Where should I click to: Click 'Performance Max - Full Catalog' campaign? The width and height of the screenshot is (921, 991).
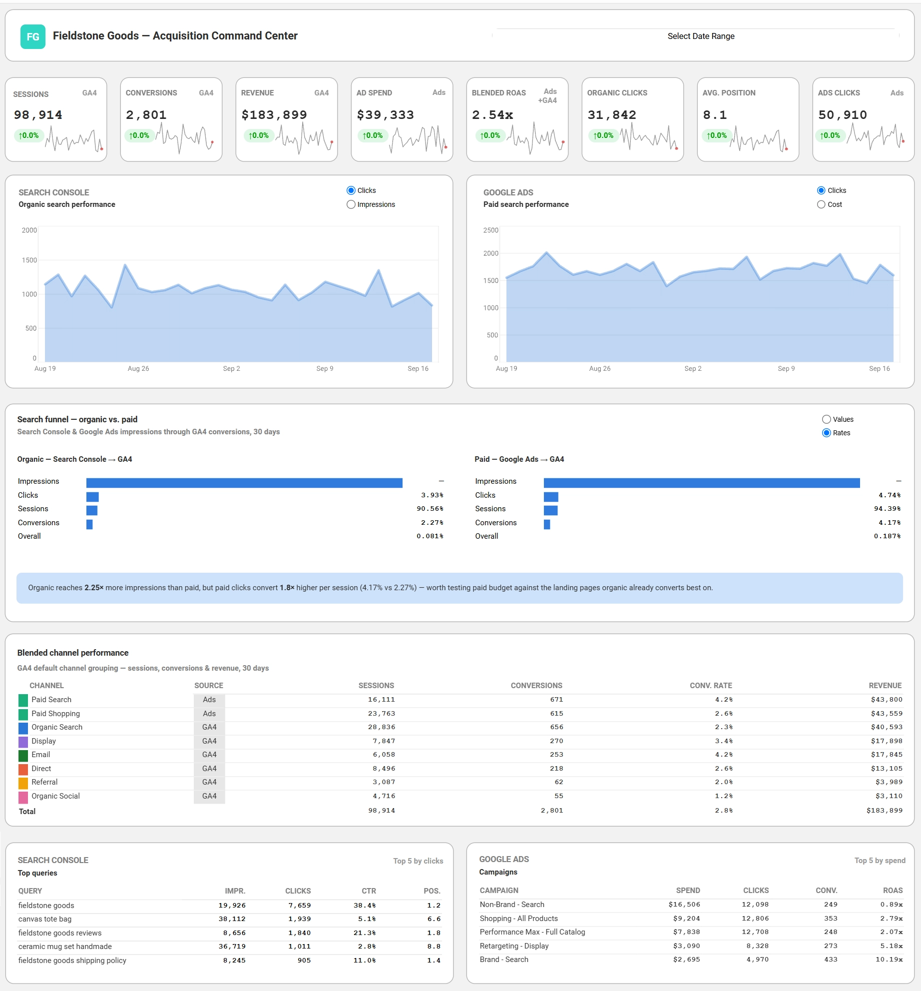click(532, 932)
